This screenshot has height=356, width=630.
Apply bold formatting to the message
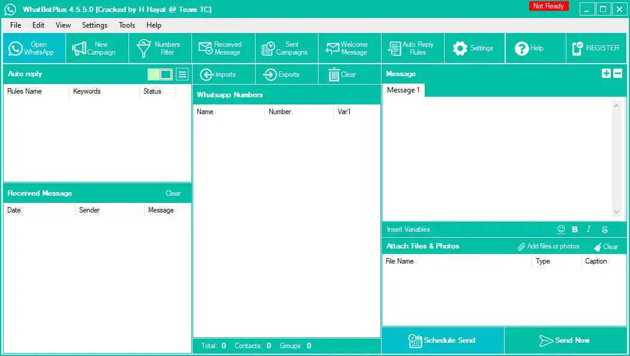[575, 229]
